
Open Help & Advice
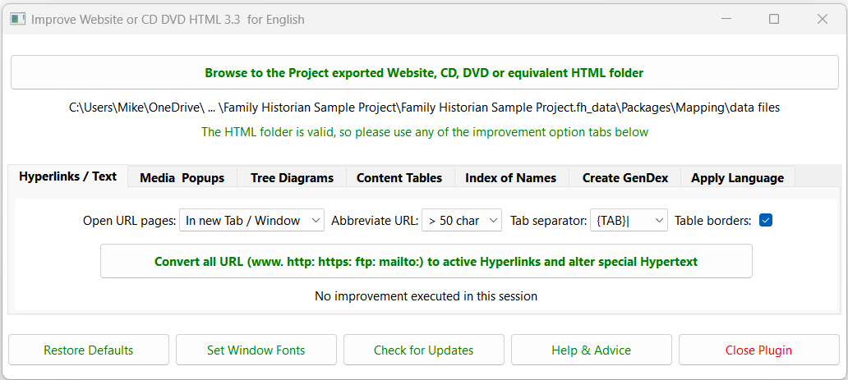[x=592, y=350]
